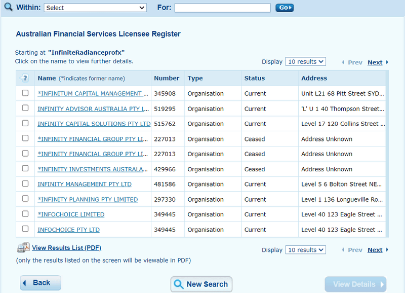Click the PDF document icon
Screen dimensions: 405x293
(x=23, y=247)
